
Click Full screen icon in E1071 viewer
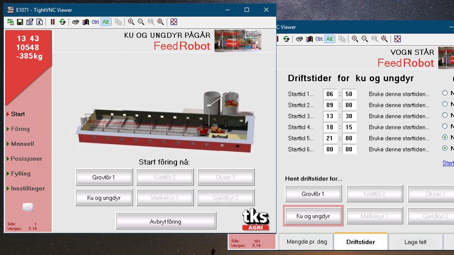174,22
